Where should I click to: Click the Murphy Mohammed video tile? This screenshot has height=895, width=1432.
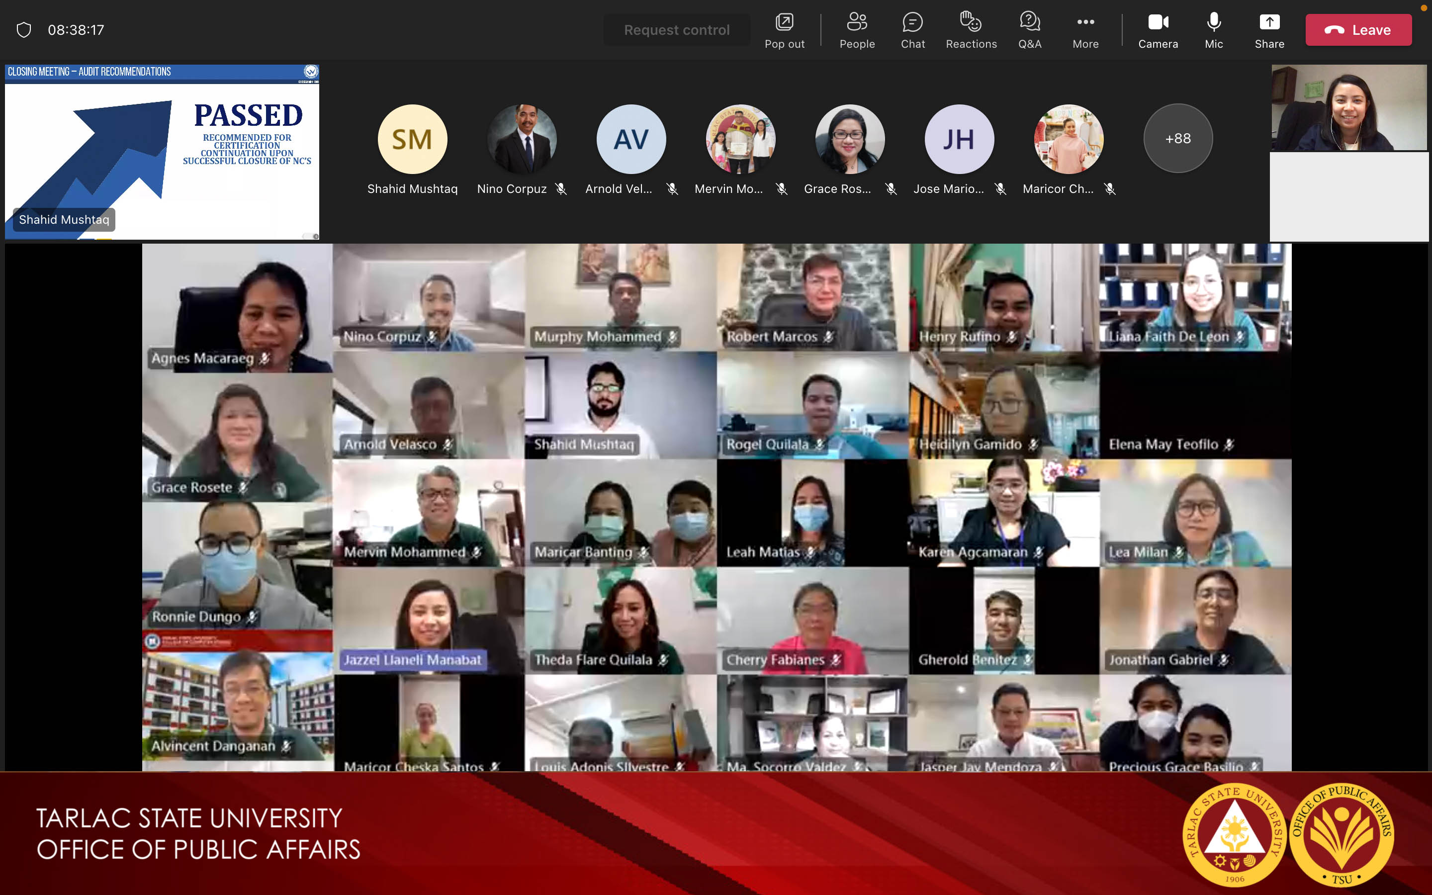[x=620, y=297]
